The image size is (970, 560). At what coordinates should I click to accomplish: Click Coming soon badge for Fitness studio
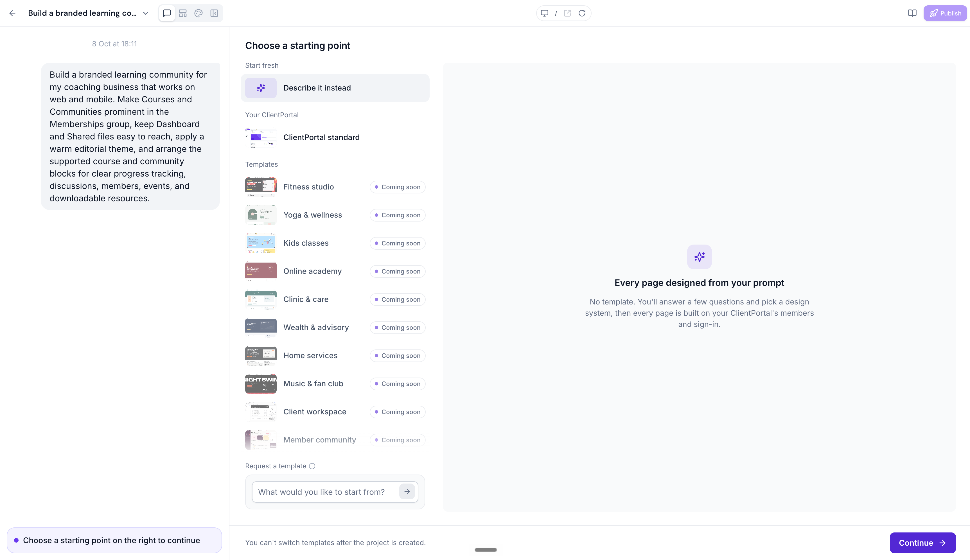pos(397,187)
